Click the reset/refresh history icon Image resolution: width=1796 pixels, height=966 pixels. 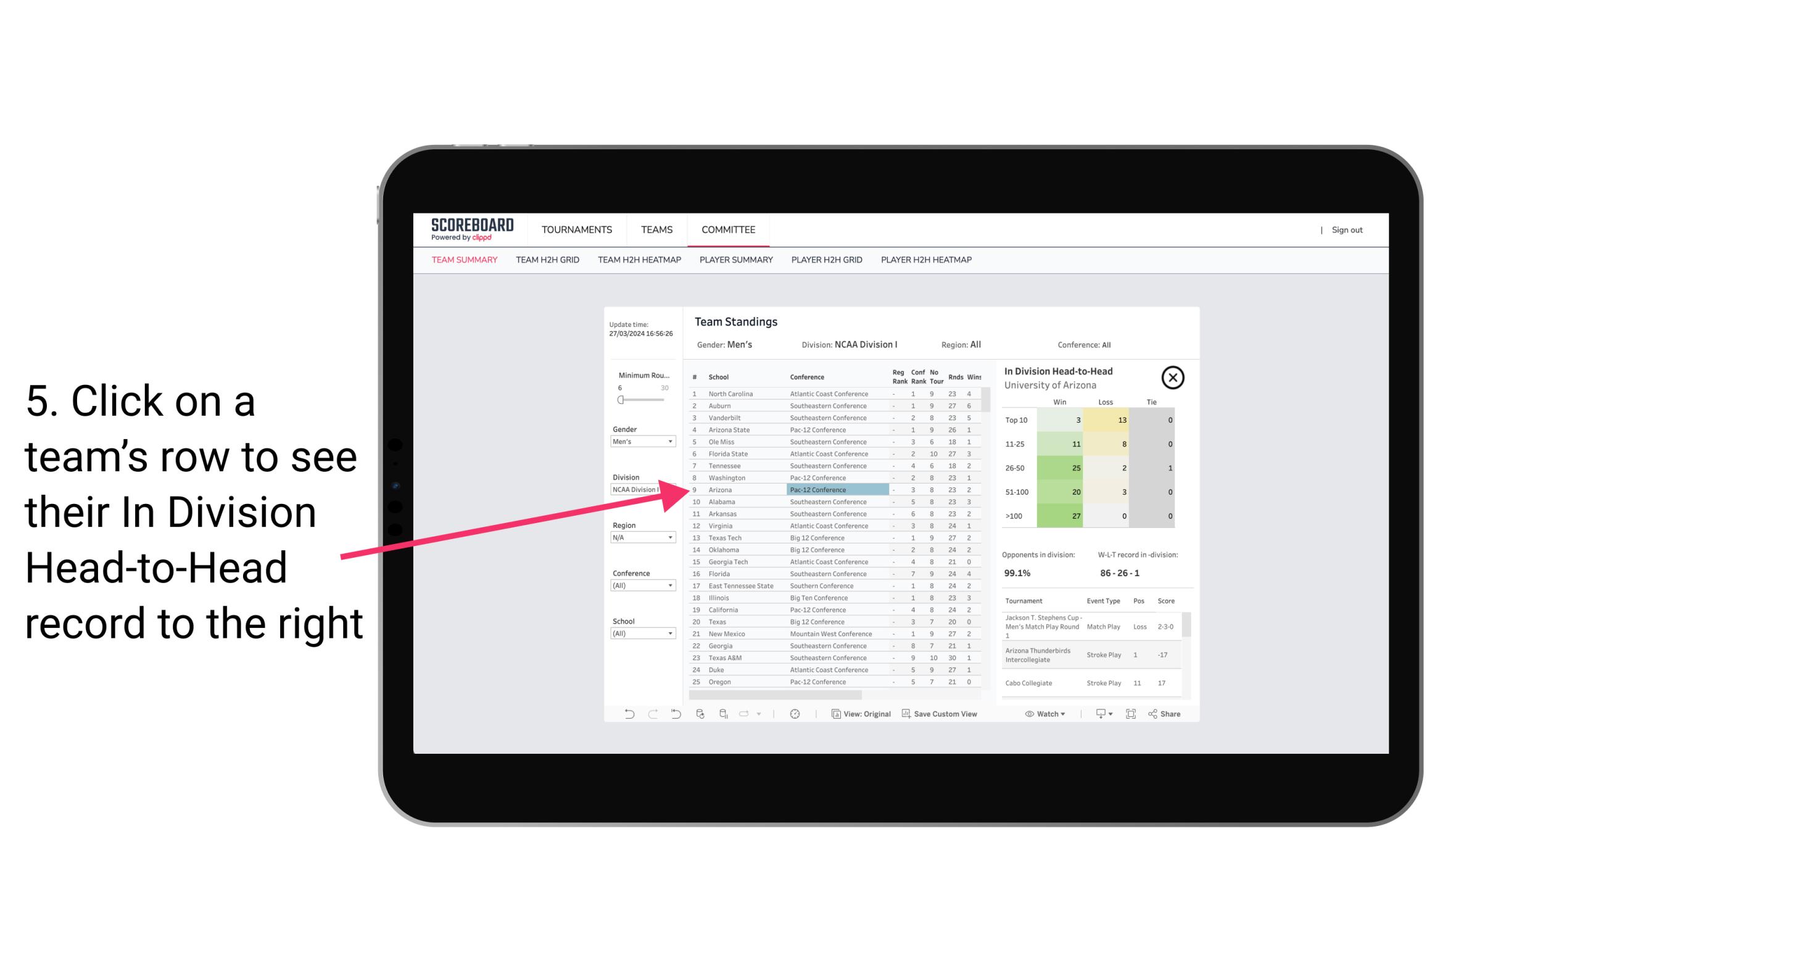[676, 715]
